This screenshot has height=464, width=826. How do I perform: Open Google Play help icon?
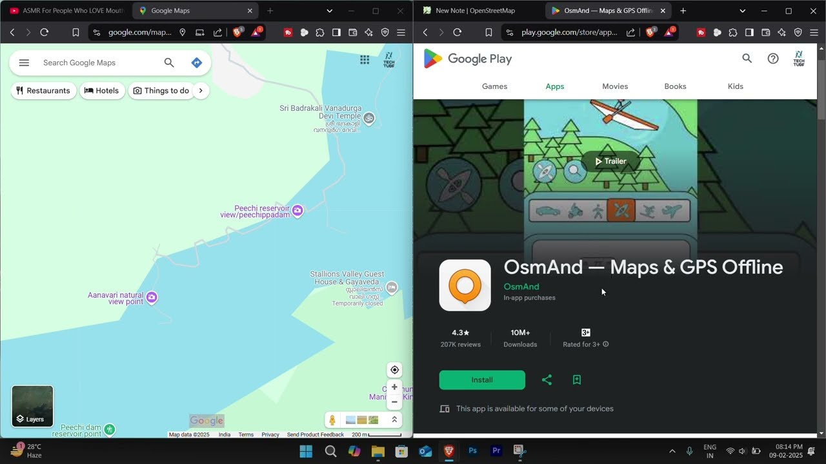click(773, 59)
